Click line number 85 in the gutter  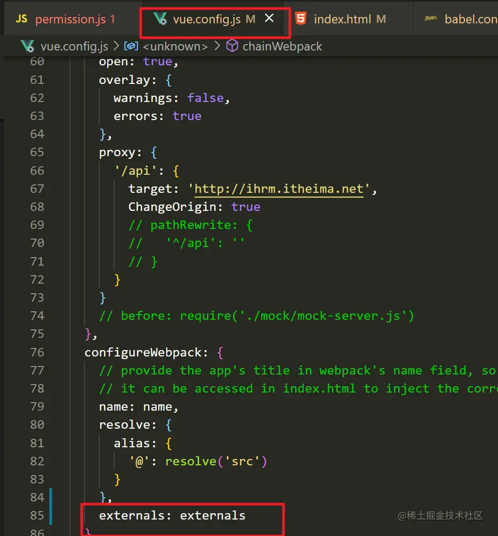(x=37, y=515)
